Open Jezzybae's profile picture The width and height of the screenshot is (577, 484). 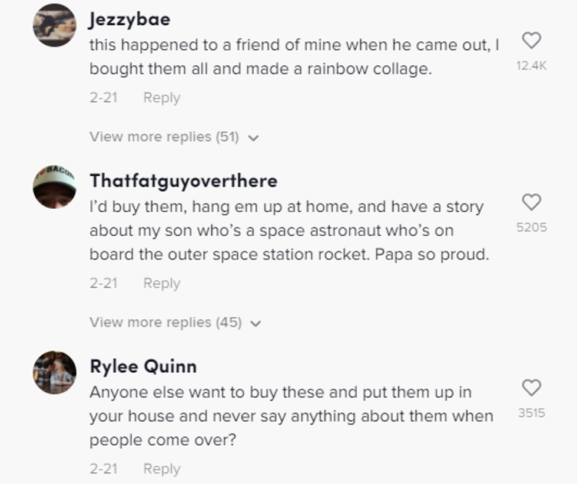pyautogui.click(x=54, y=25)
